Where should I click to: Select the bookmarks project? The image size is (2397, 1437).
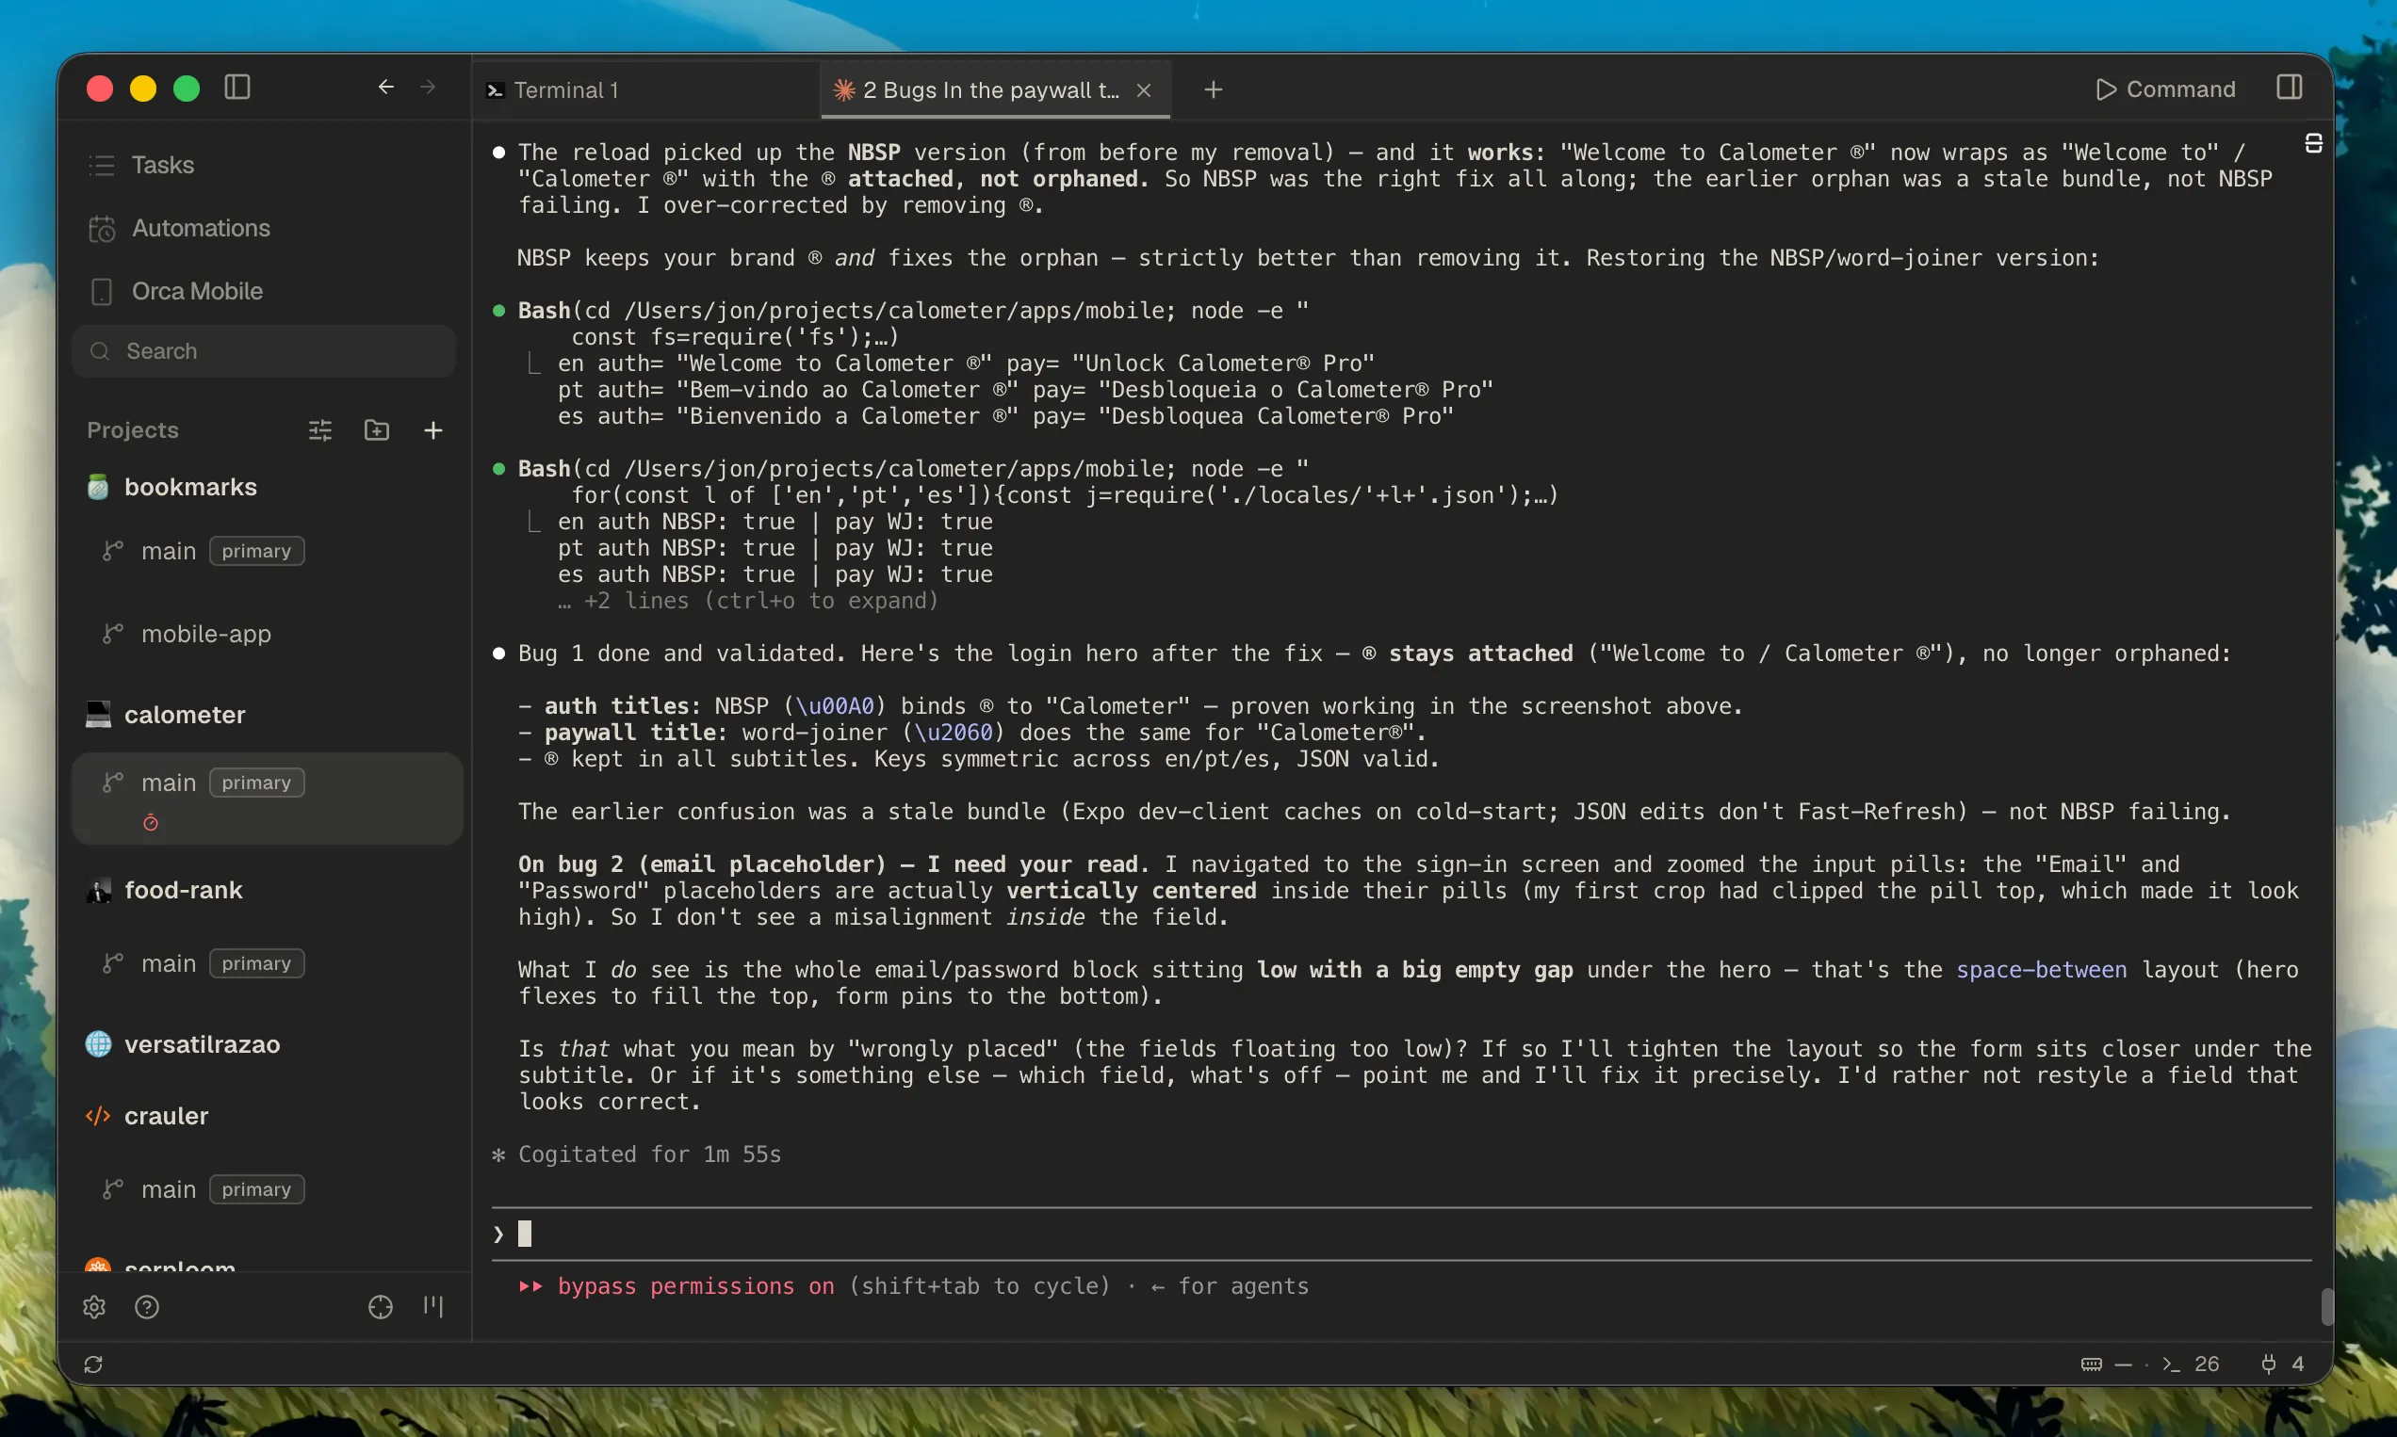[x=190, y=487]
